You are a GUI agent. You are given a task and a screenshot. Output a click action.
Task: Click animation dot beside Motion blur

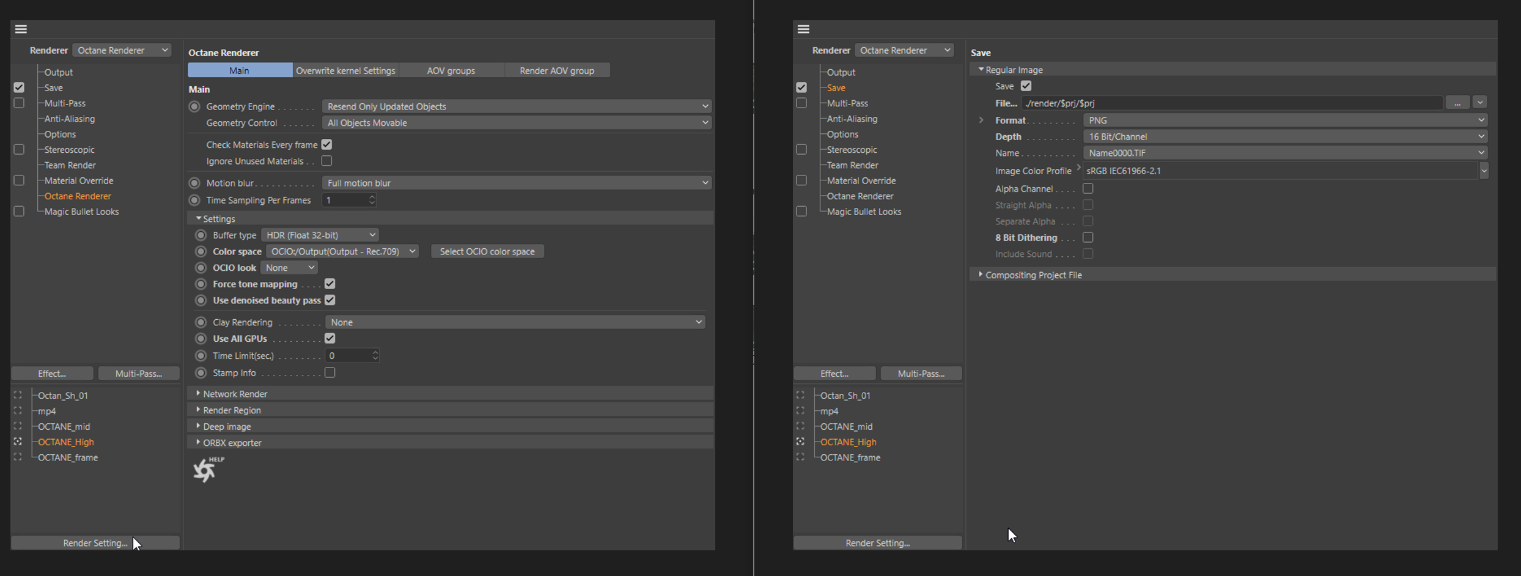[x=194, y=183]
